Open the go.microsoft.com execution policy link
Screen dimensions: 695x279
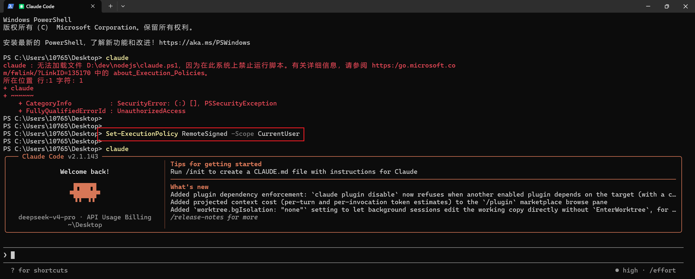click(413, 65)
